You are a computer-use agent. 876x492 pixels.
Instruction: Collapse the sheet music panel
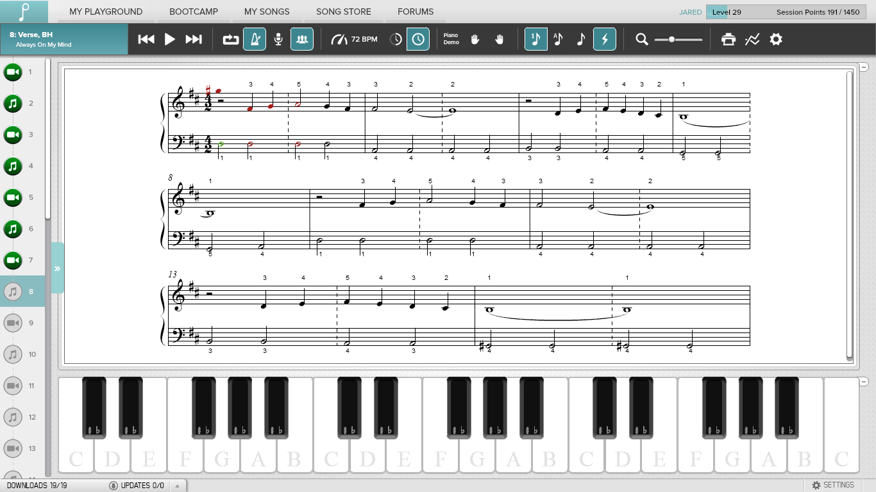864,67
